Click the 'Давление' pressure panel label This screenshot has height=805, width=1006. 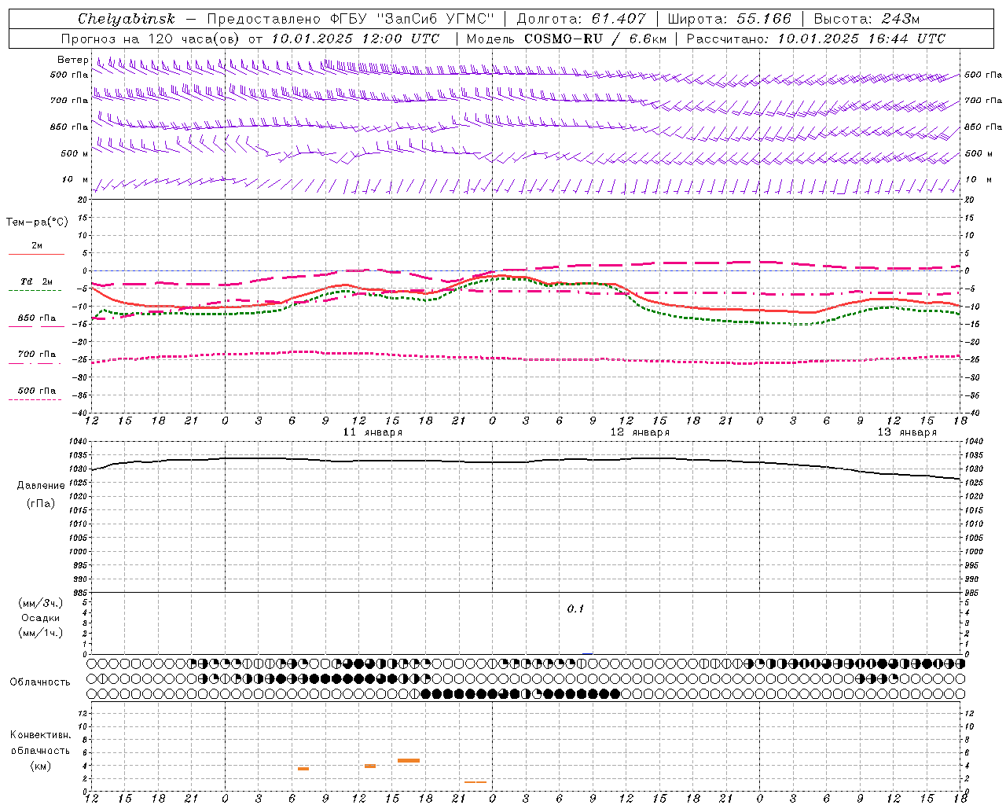pos(41,486)
